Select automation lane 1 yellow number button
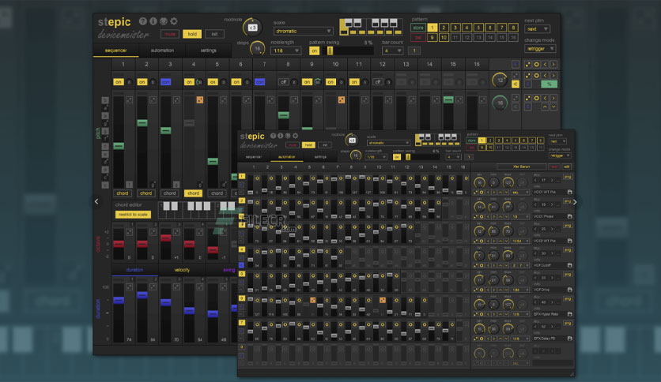This screenshot has width=661, height=382. 242,176
